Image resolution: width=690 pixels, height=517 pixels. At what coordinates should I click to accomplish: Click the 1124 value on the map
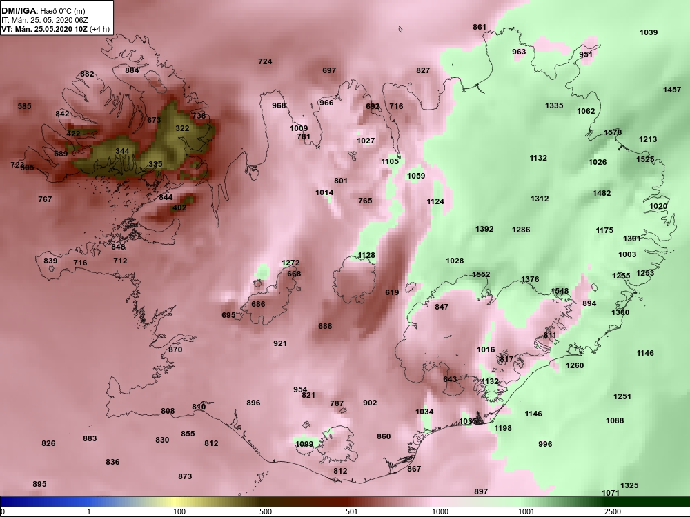click(435, 201)
